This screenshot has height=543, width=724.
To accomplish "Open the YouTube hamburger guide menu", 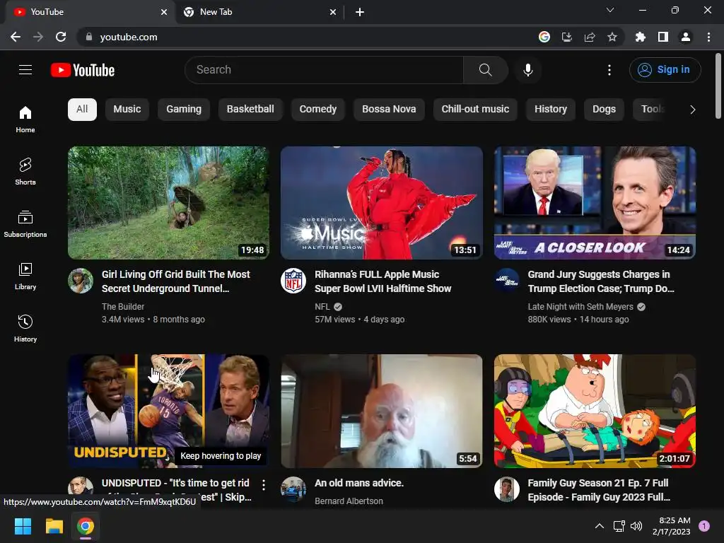I will (x=25, y=70).
